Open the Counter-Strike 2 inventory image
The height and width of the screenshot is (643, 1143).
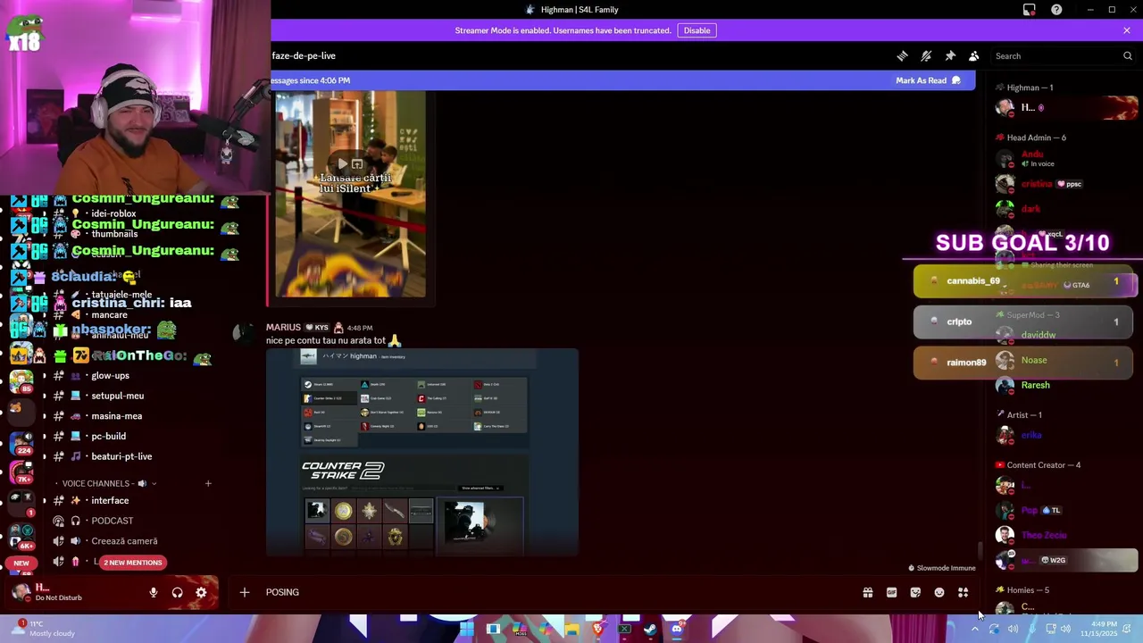[422, 452]
